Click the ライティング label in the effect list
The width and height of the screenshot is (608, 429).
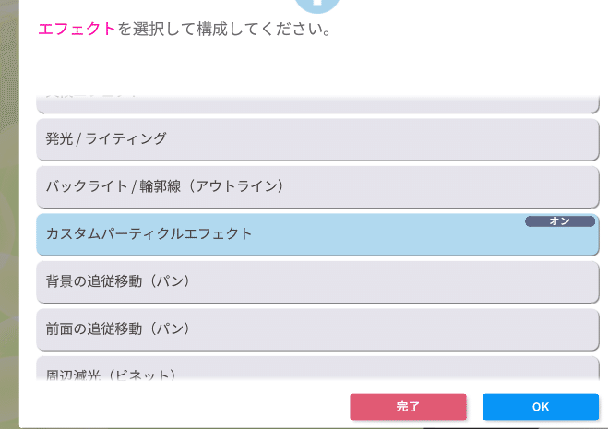[x=125, y=138]
